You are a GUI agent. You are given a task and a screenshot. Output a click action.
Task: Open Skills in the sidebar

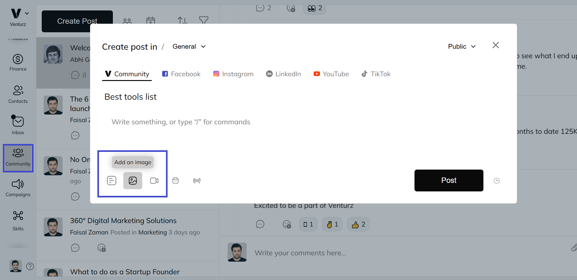pyautogui.click(x=18, y=221)
